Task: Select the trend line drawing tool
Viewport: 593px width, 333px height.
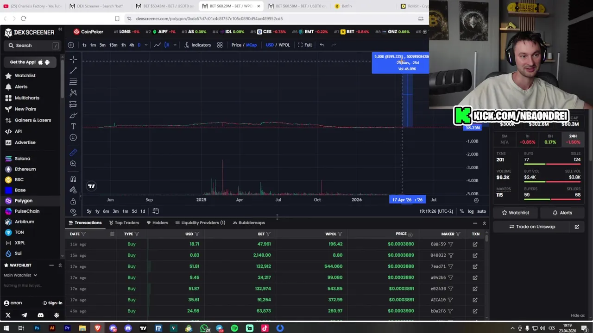Action: click(x=73, y=70)
